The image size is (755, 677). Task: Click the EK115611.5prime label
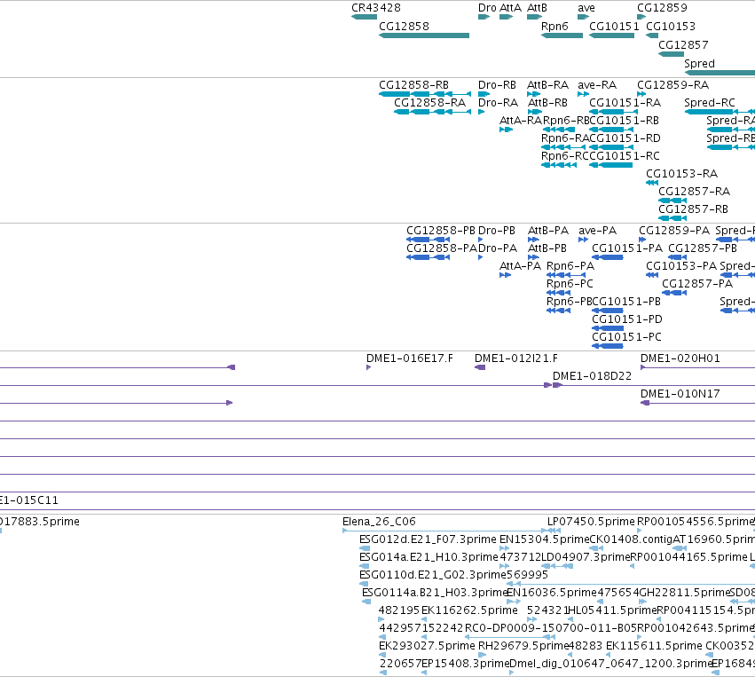tap(654, 646)
